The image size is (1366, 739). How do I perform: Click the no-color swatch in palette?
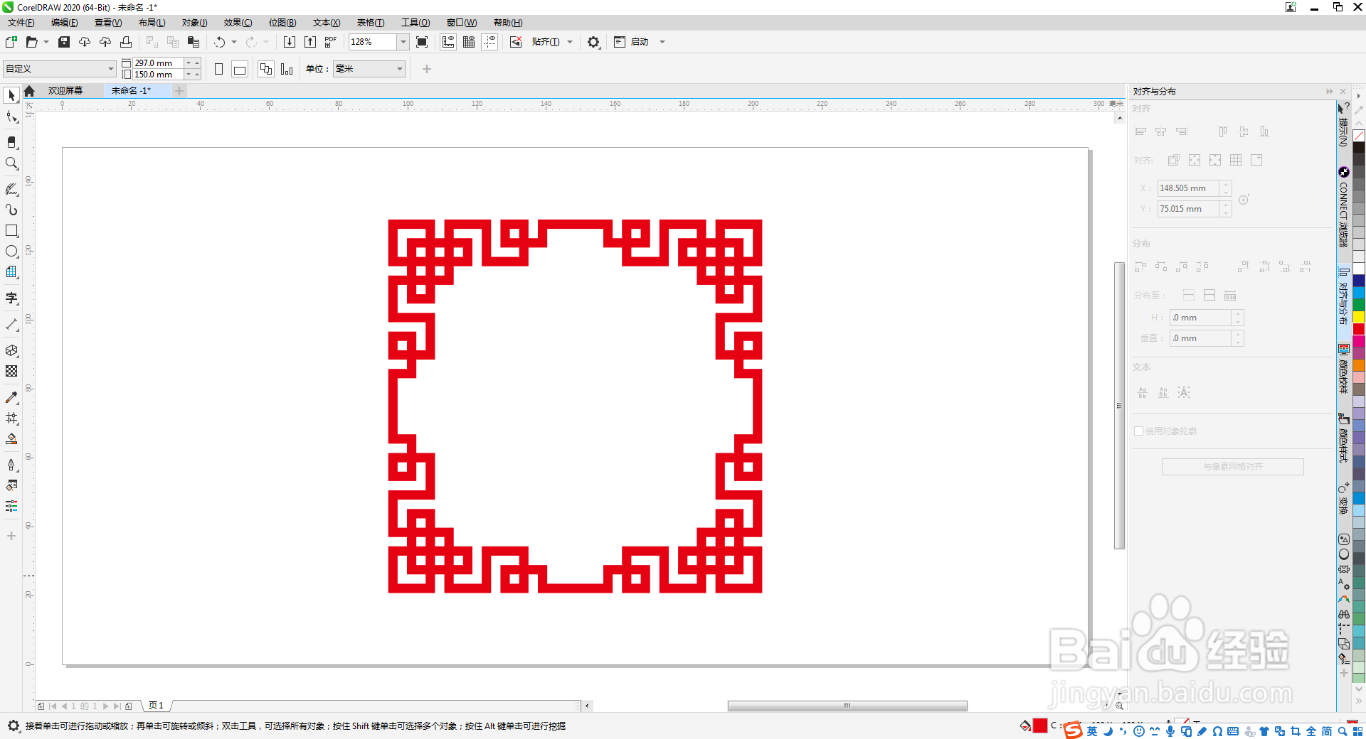tap(1359, 136)
